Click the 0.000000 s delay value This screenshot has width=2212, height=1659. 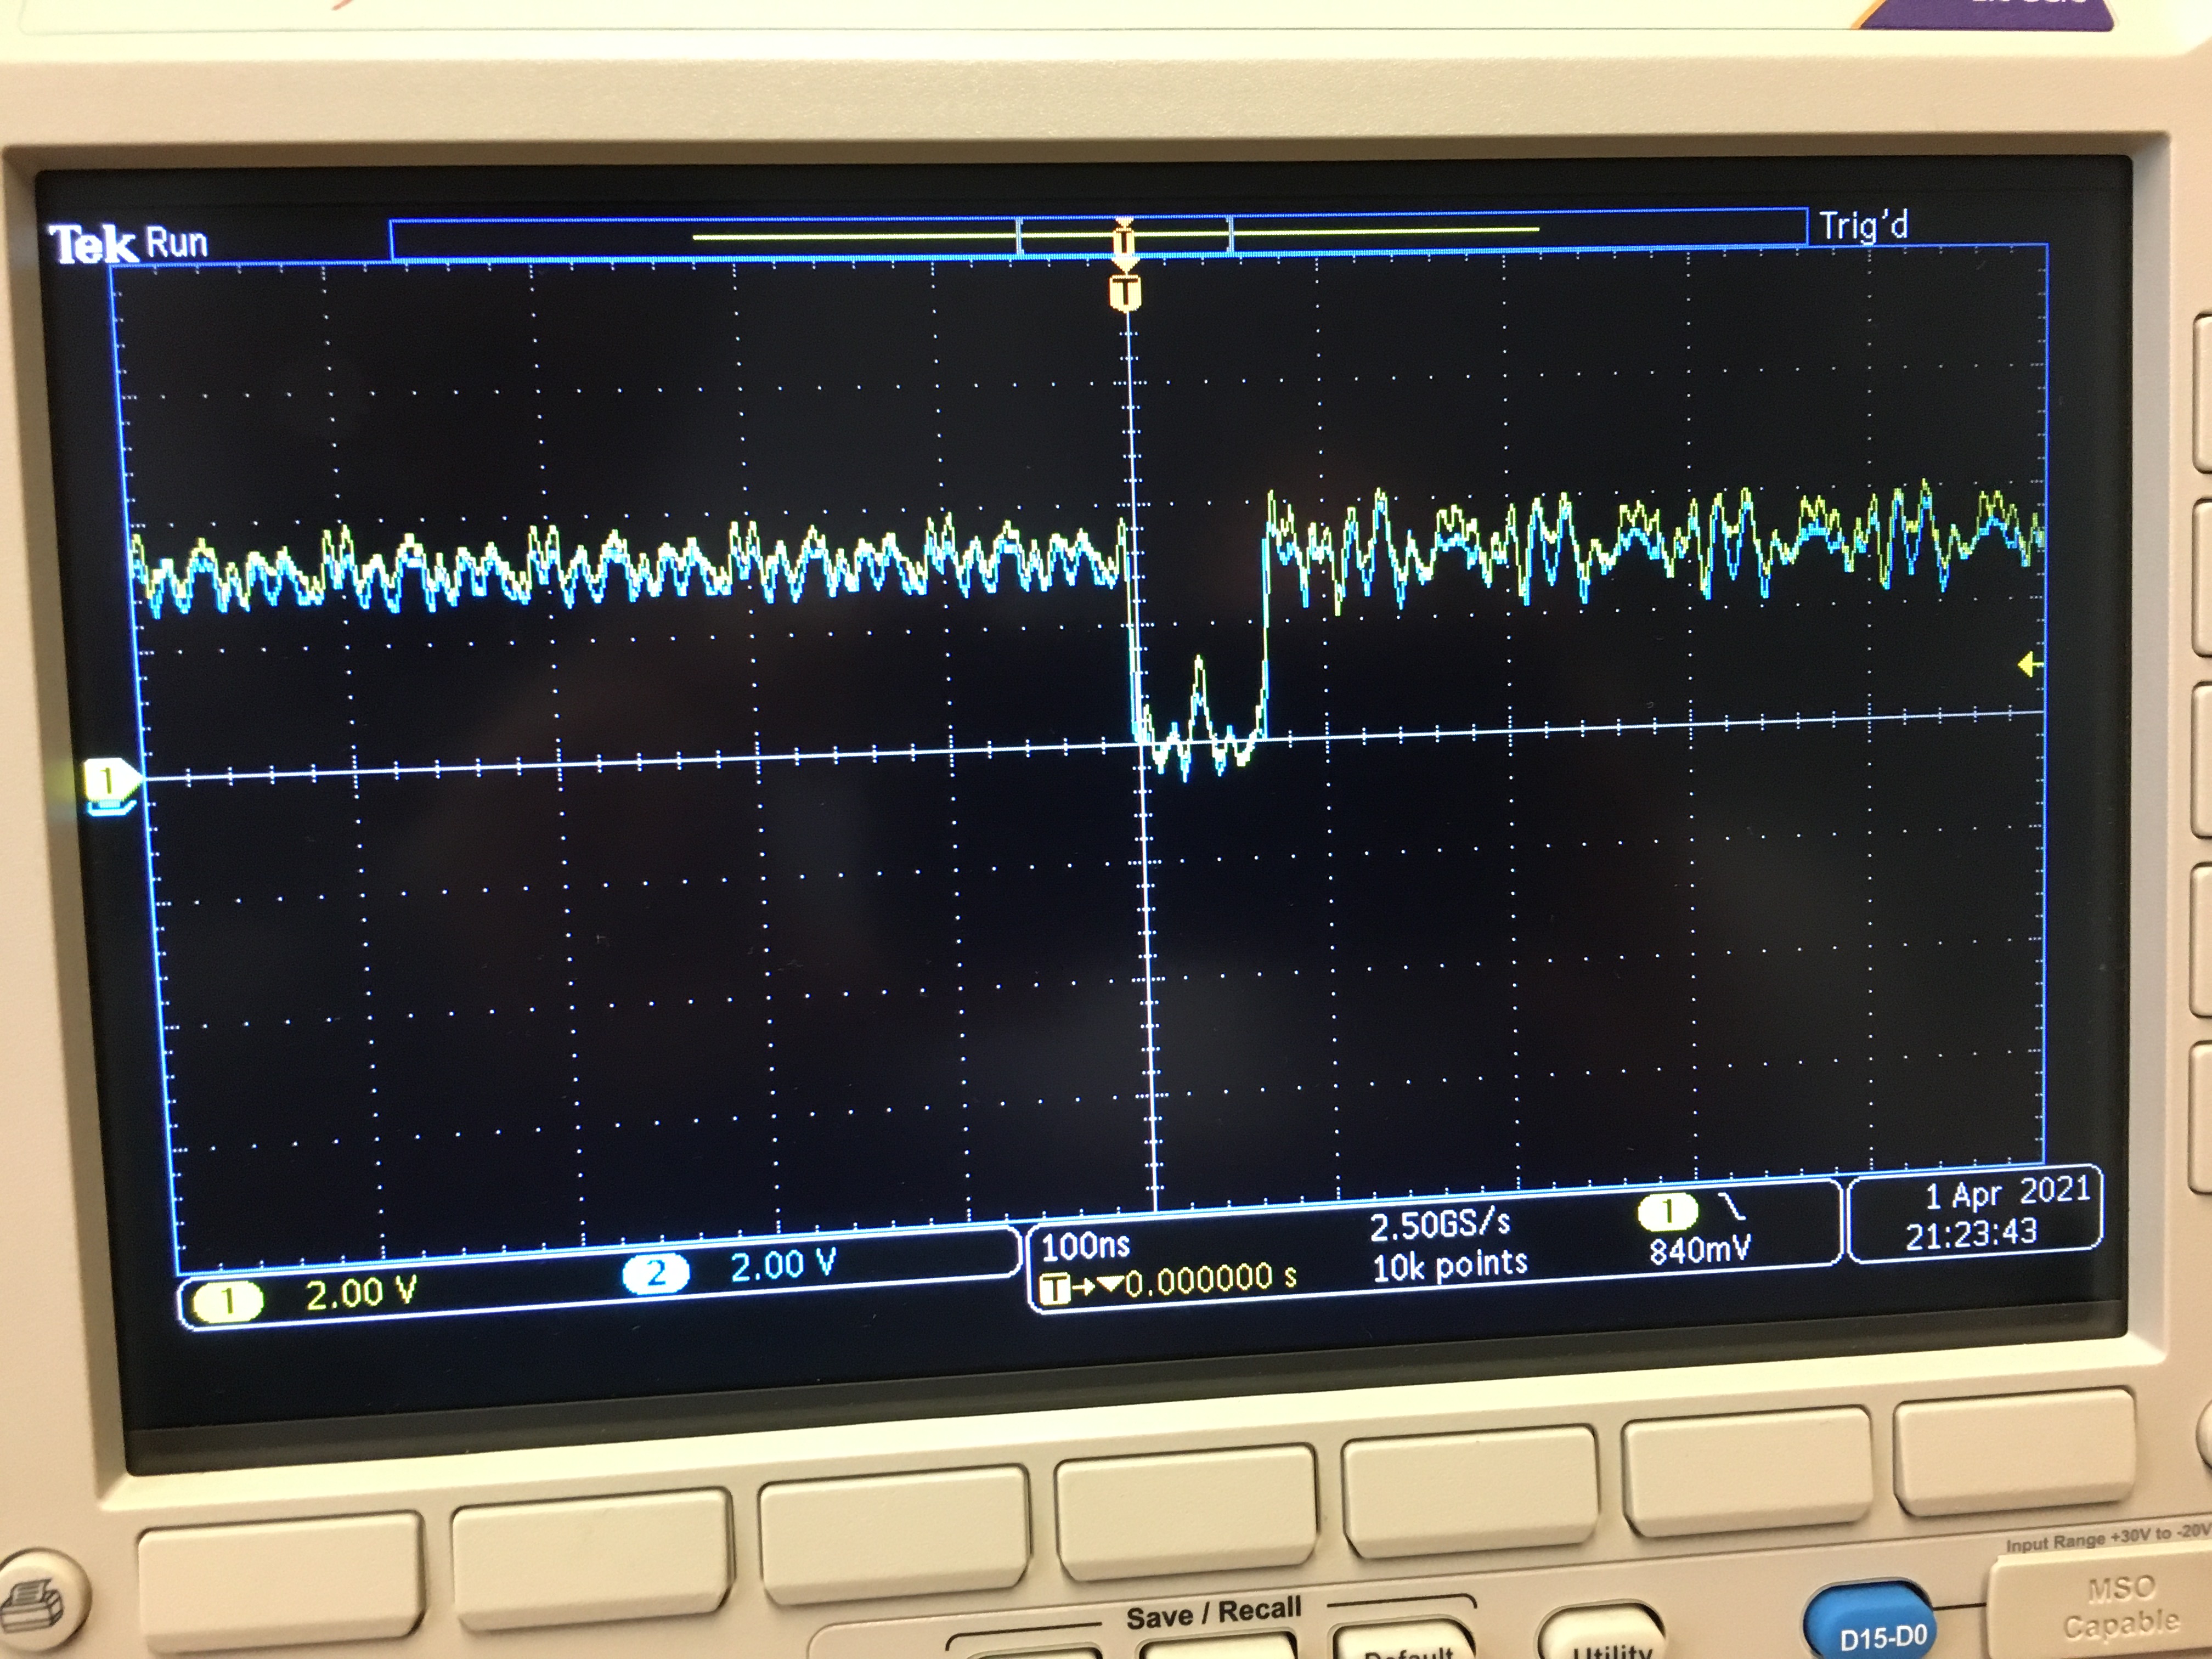coord(1211,1279)
